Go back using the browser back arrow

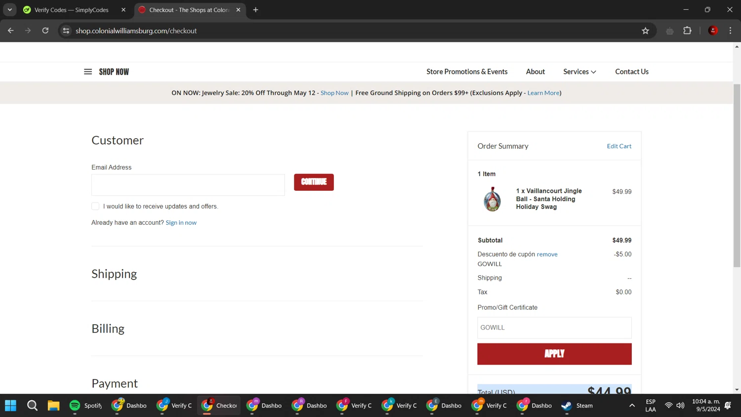coord(11,31)
